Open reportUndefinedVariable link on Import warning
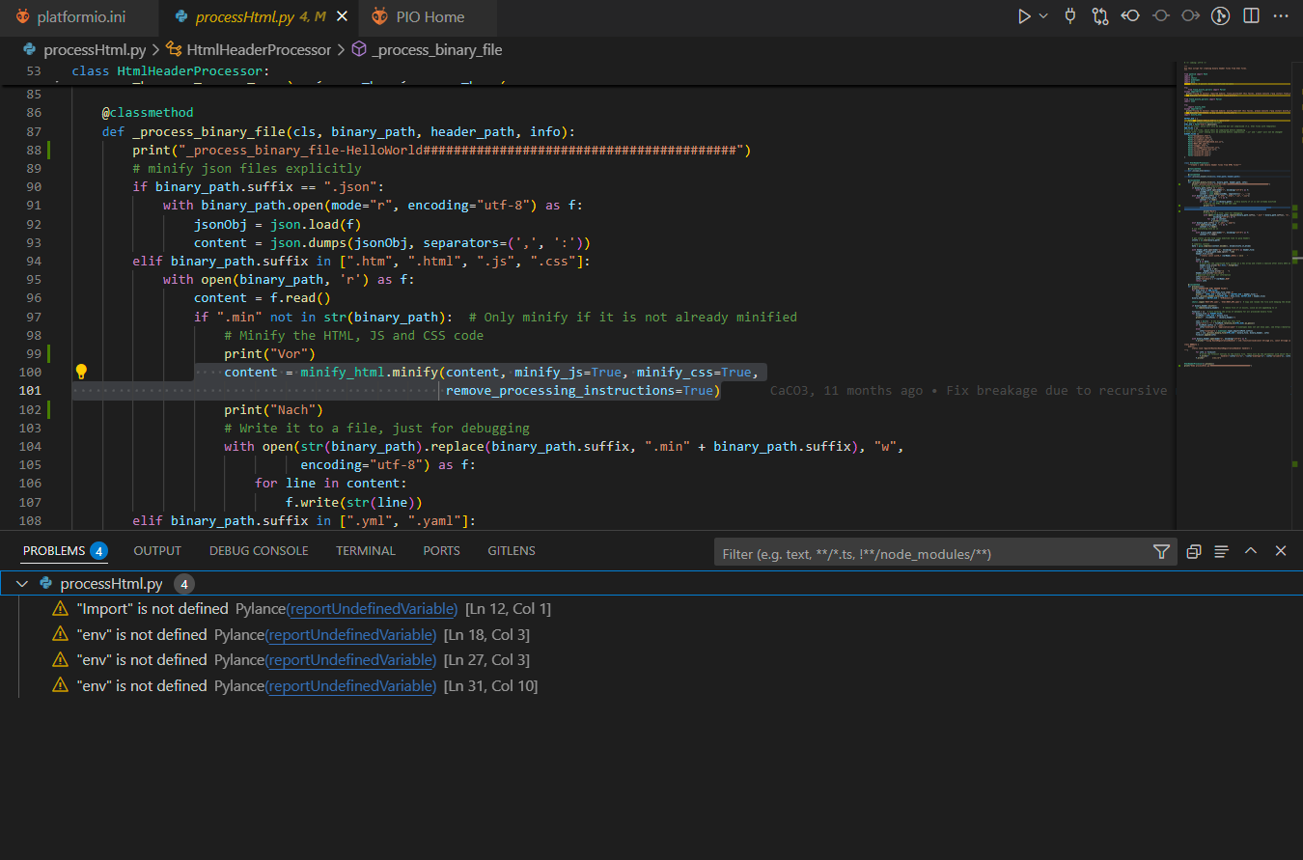This screenshot has width=1303, height=860. pyautogui.click(x=372, y=609)
